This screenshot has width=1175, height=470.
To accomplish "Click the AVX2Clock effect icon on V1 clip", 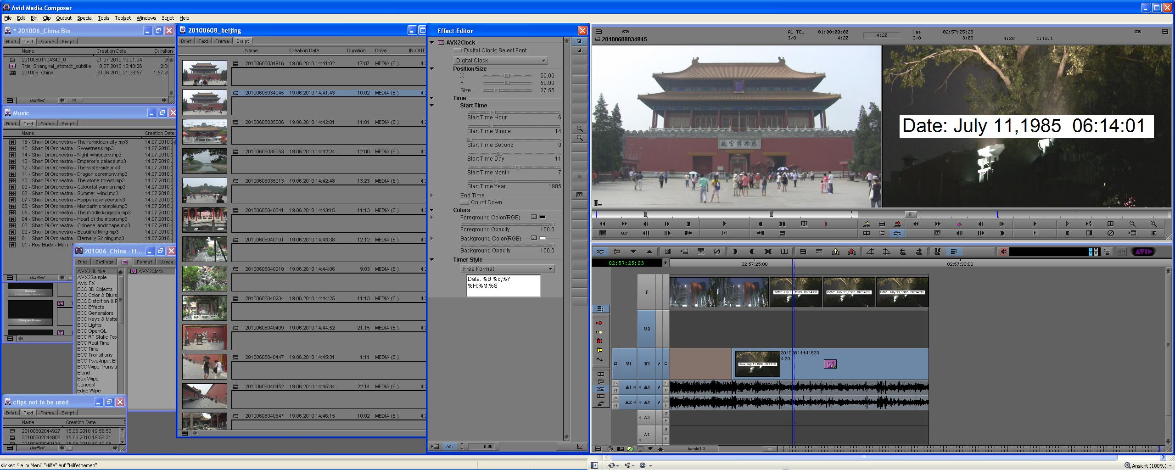I will point(830,364).
